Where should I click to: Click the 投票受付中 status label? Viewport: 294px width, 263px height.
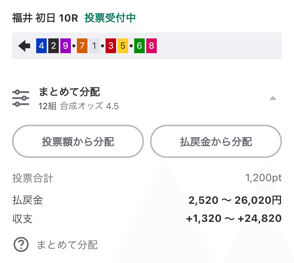click(110, 18)
